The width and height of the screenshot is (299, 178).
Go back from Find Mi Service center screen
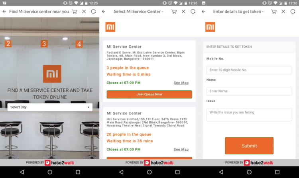tap(4, 12)
